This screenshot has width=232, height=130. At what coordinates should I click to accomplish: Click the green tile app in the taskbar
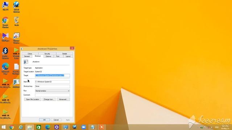point(39,127)
